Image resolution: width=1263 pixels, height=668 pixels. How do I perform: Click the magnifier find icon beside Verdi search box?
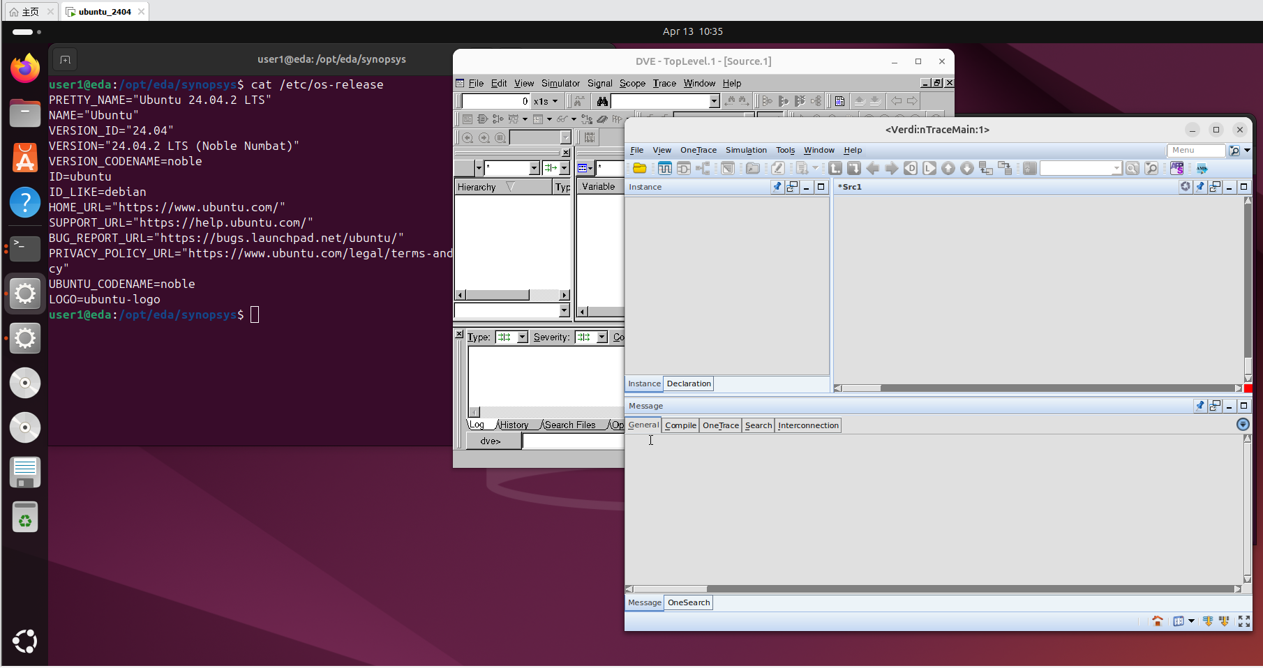1133,168
